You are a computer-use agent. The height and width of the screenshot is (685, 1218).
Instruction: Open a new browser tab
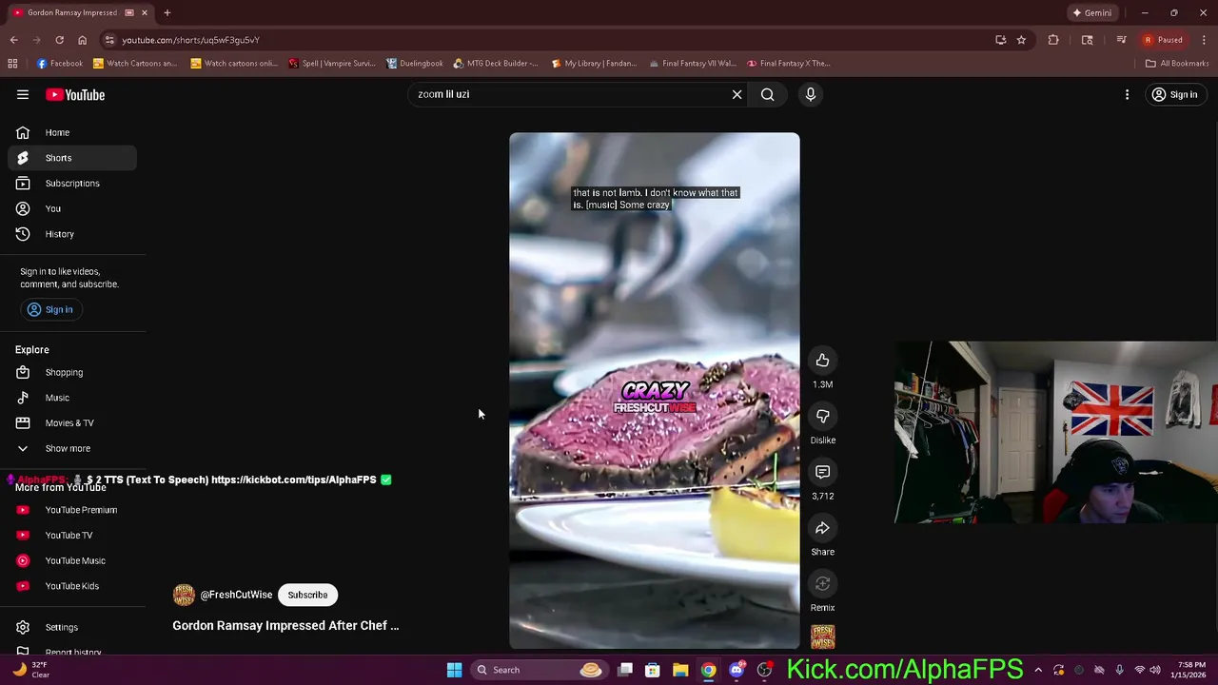pyautogui.click(x=167, y=12)
